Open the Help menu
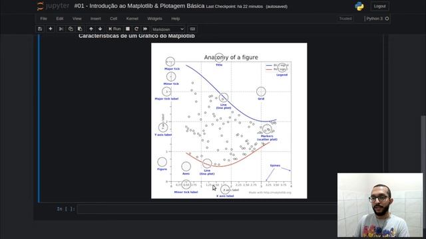Image resolution: width=426 pixels, height=239 pixels. (x=176, y=19)
